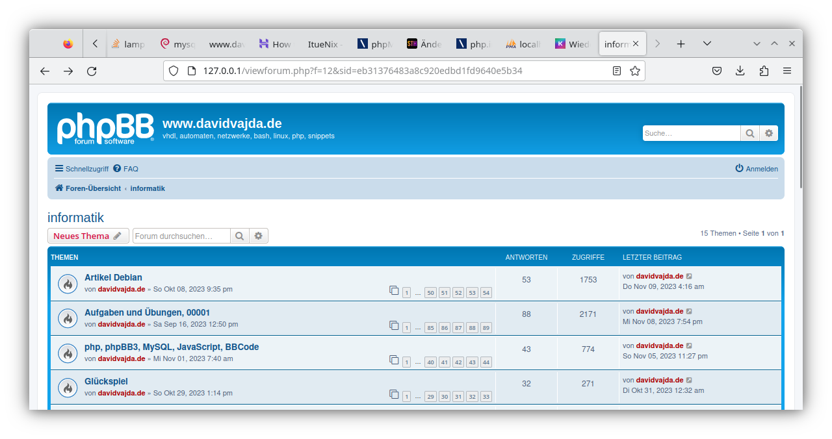Click Anmelden login link
This screenshot has width=832, height=439.
click(x=757, y=169)
